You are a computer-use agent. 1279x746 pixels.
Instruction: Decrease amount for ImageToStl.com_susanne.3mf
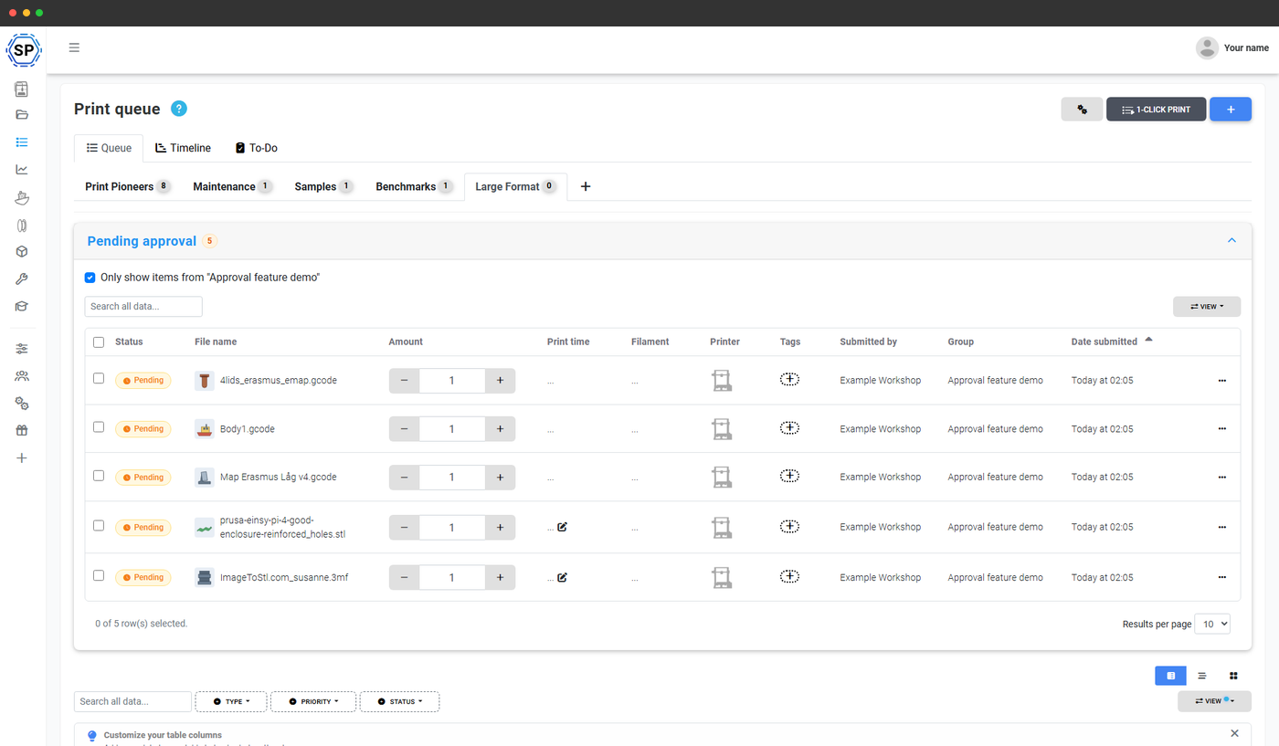(x=404, y=577)
